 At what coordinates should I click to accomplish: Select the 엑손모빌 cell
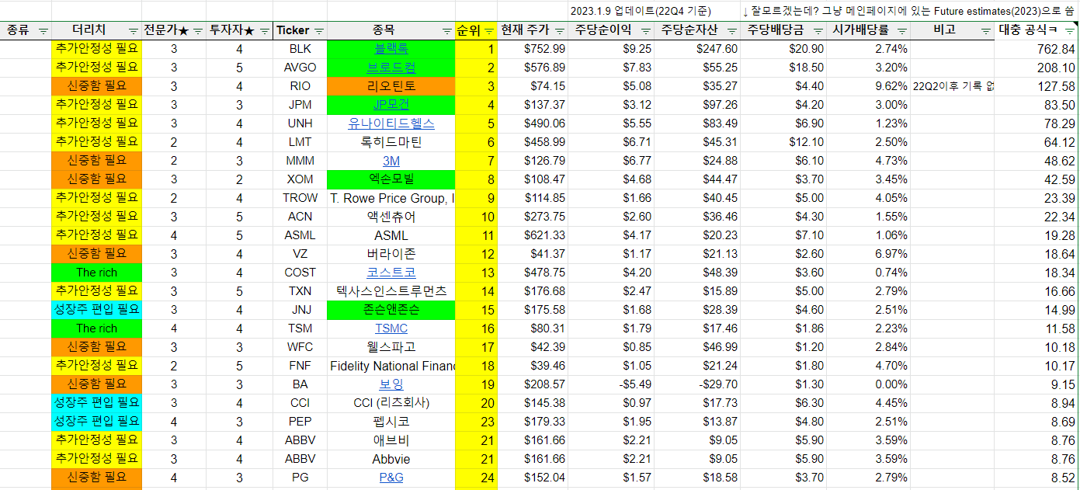point(391,179)
